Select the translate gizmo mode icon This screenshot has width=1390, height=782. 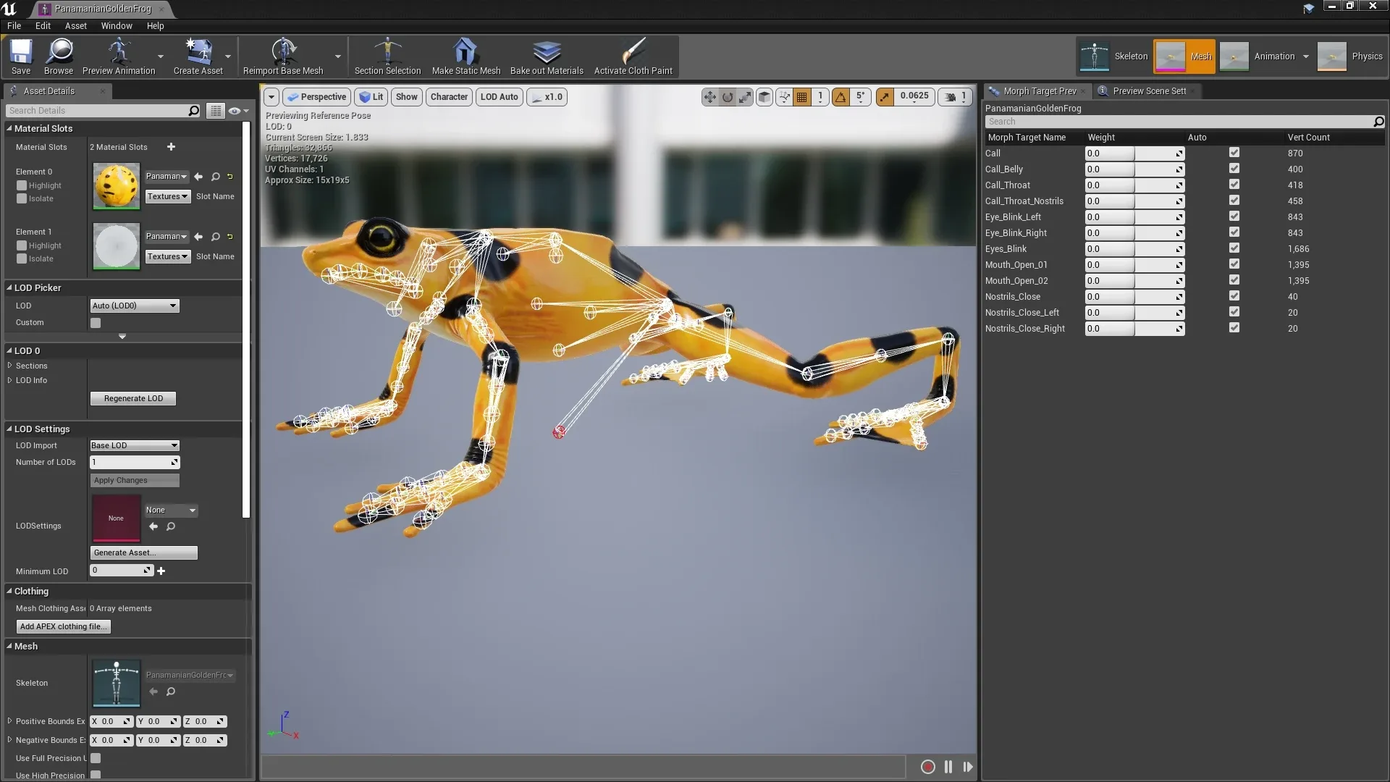[x=709, y=97]
